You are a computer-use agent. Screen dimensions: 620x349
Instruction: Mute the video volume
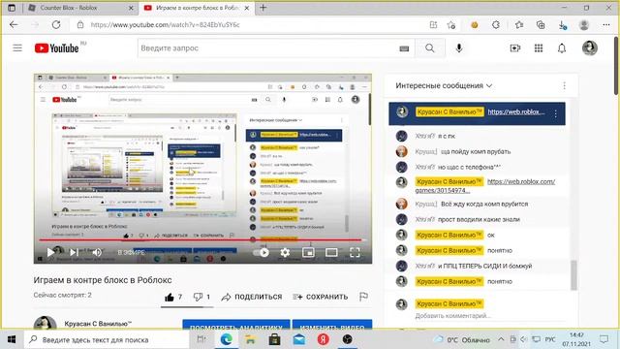tap(97, 252)
